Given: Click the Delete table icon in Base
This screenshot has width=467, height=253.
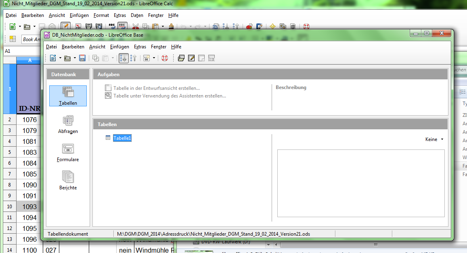Looking at the screenshot, I should tap(201, 58).
